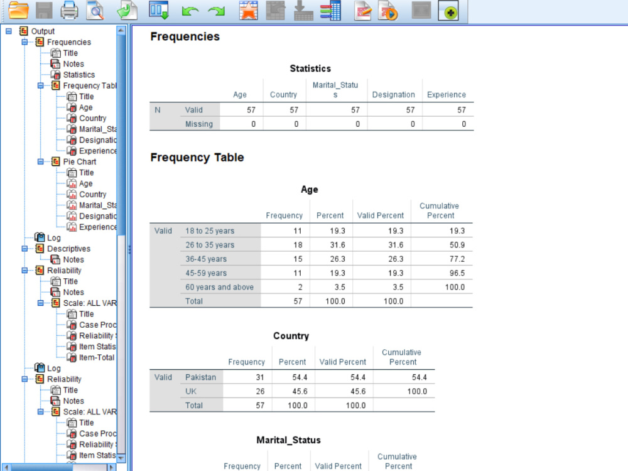Image resolution: width=628 pixels, height=471 pixels.
Task: Select Notes under Descriptives
Action: point(73,259)
